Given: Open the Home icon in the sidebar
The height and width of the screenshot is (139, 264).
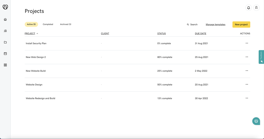Looking at the screenshot, I should [x=5, y=20].
